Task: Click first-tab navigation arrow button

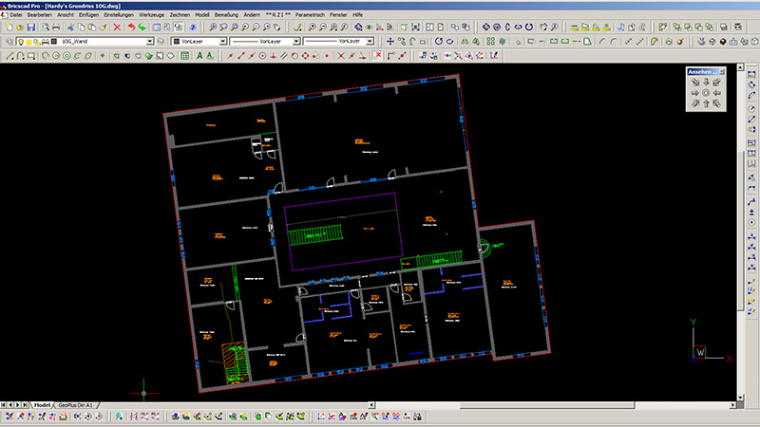Action: tap(4, 405)
